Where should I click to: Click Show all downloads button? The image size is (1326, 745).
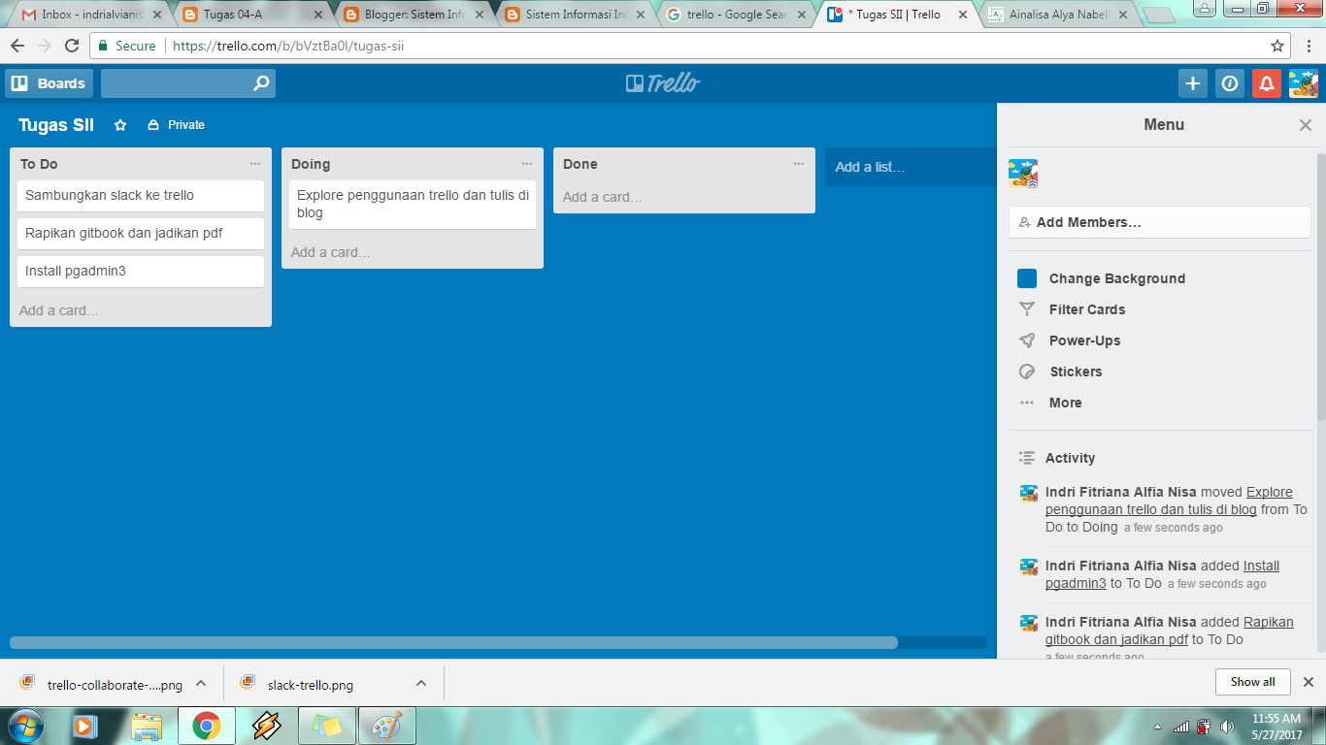point(1252,682)
